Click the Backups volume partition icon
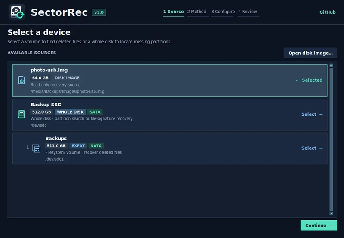 36,148
